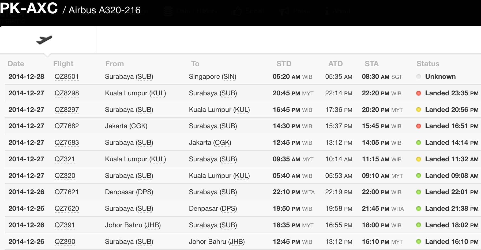Click the red status dot for QZ8298
This screenshot has height=250, width=481.
[419, 93]
